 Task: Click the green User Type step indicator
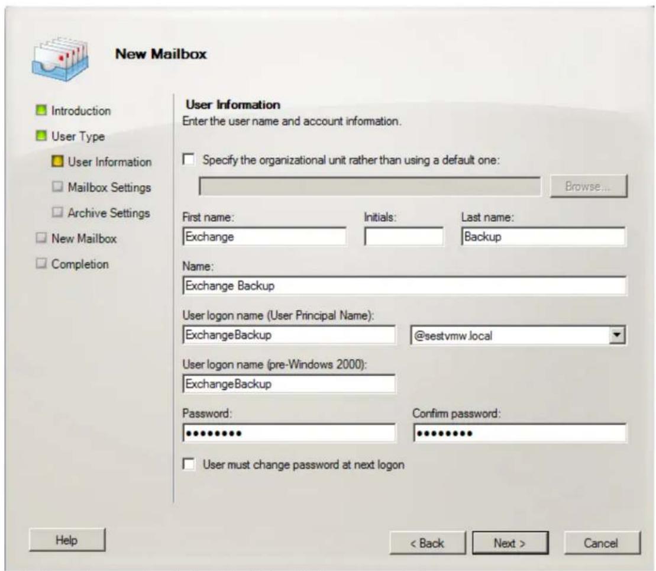pyautogui.click(x=41, y=136)
